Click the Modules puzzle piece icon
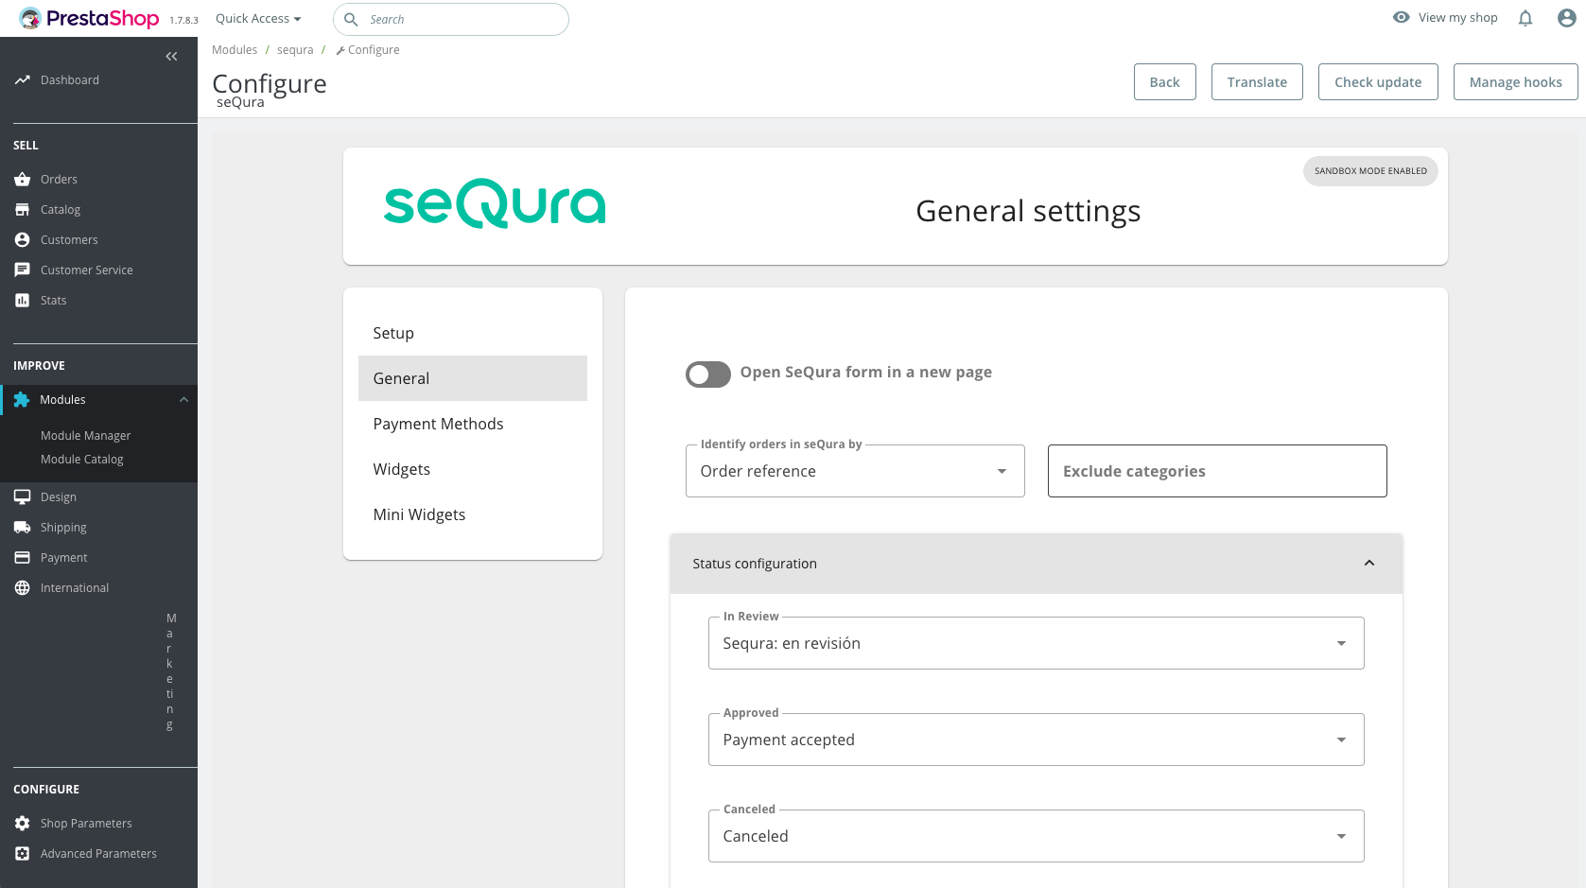Screen dimensions: 1586x888 click(x=22, y=400)
